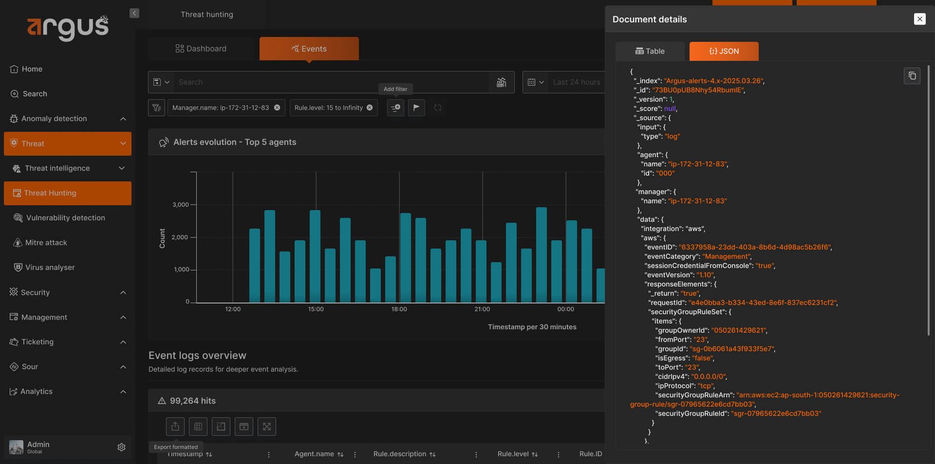Focus the Search query input field

333,82
